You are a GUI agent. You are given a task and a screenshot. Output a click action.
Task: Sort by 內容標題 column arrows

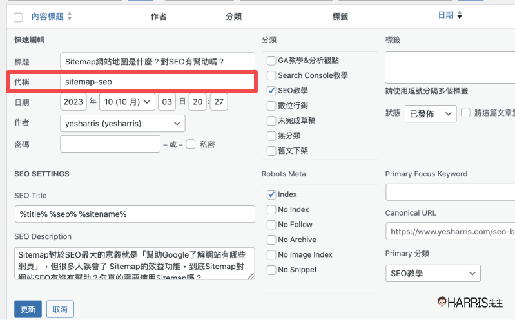pyautogui.click(x=70, y=16)
